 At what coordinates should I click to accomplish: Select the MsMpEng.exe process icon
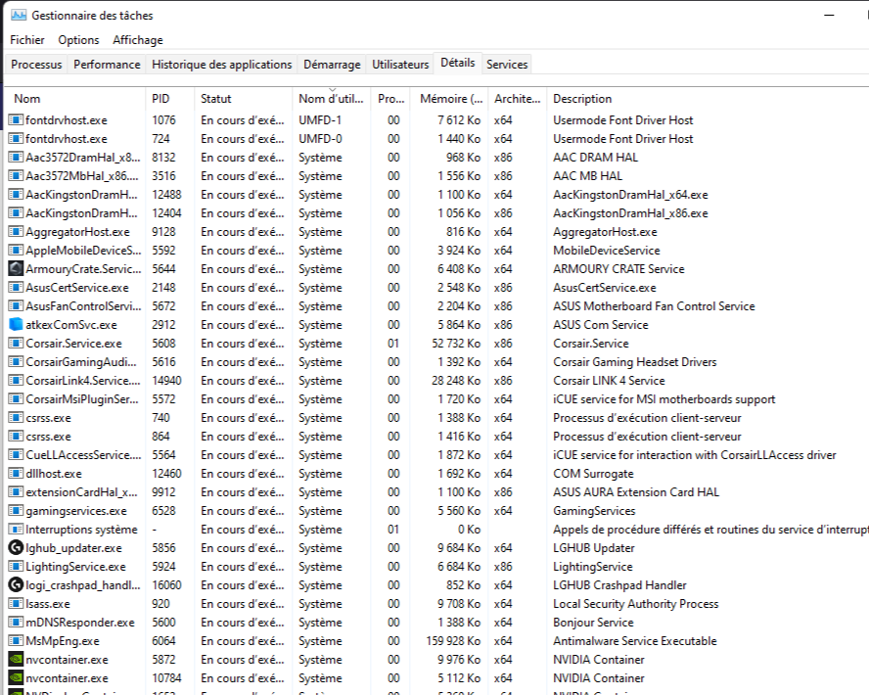(x=16, y=641)
